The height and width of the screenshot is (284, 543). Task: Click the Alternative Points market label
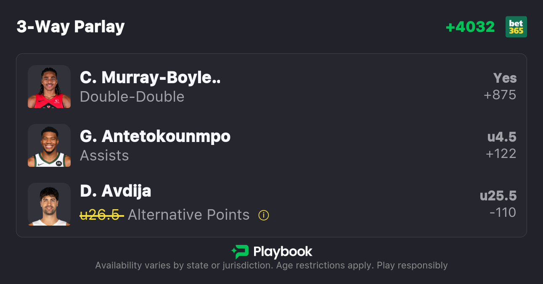188,215
